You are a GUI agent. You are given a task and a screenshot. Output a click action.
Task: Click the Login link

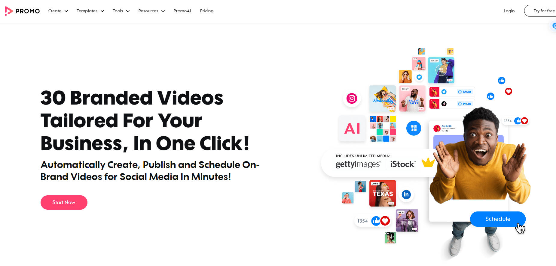click(509, 11)
